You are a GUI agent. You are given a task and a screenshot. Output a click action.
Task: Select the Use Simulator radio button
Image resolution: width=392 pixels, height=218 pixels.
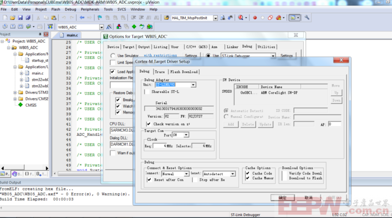[113, 56]
